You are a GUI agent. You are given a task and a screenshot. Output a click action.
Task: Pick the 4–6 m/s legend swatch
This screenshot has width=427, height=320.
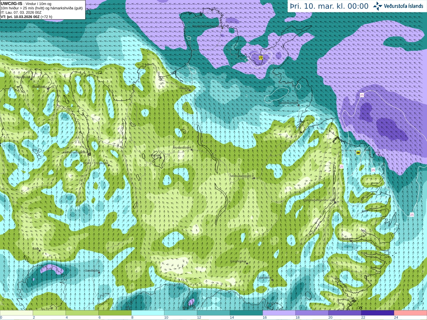tap(82, 313)
